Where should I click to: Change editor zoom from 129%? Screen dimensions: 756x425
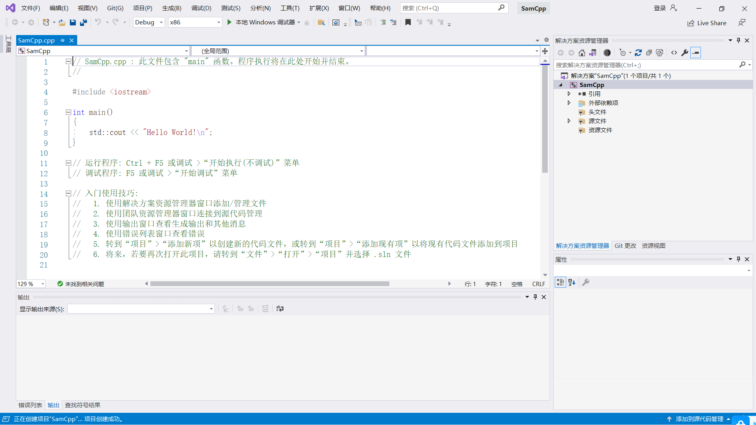(31, 283)
